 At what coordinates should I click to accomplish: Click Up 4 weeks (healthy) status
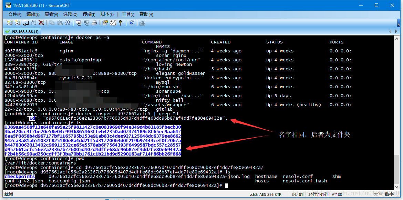(x=294, y=105)
